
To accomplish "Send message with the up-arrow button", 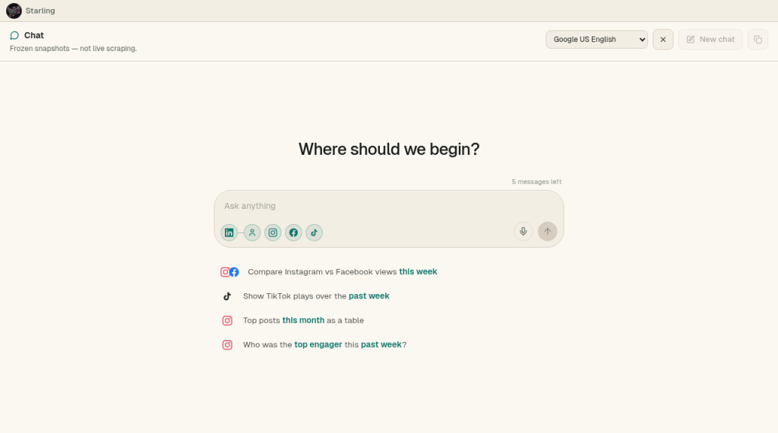I will coord(547,232).
